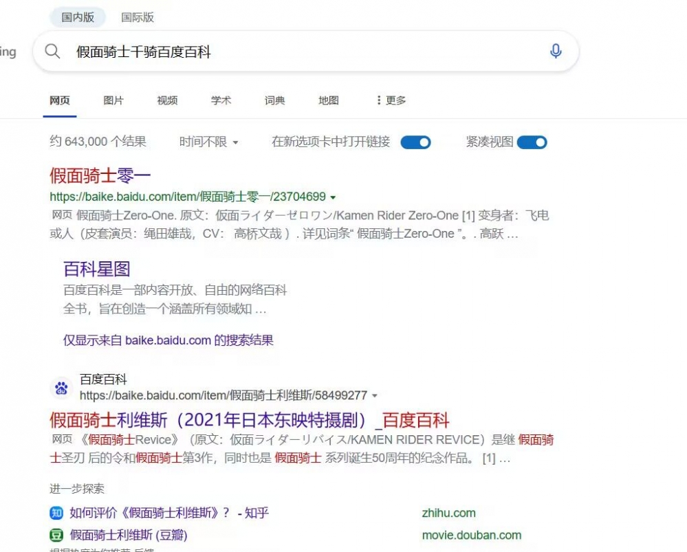687x552 pixels.
Task: Open 假面骑士利维斯 (豆瓣) link
Action: (129, 535)
